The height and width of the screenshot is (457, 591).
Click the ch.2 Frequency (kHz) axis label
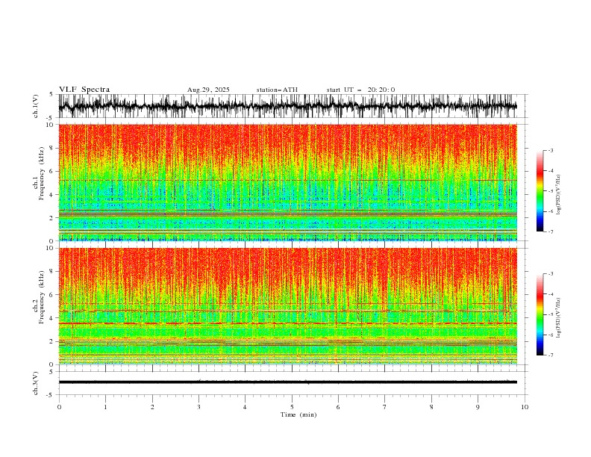[38, 297]
